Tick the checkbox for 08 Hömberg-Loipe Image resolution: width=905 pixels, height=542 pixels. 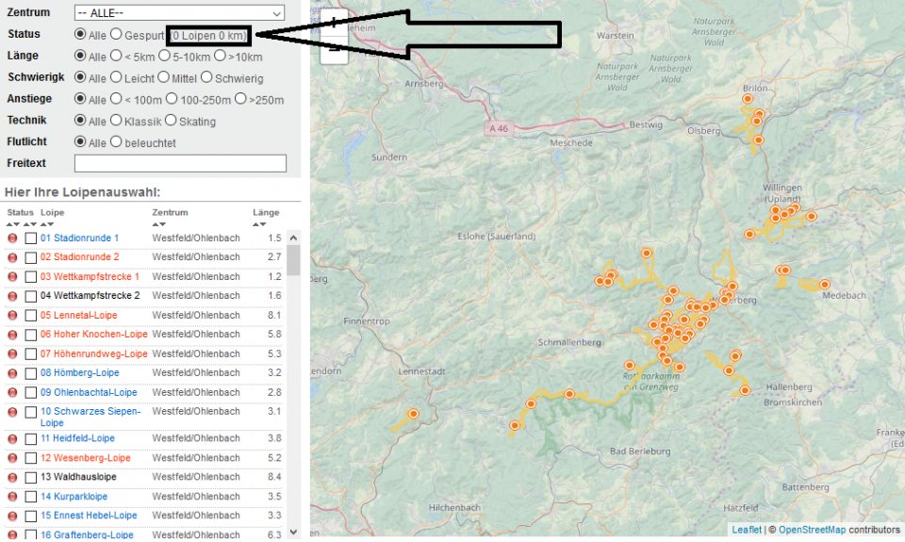point(31,373)
